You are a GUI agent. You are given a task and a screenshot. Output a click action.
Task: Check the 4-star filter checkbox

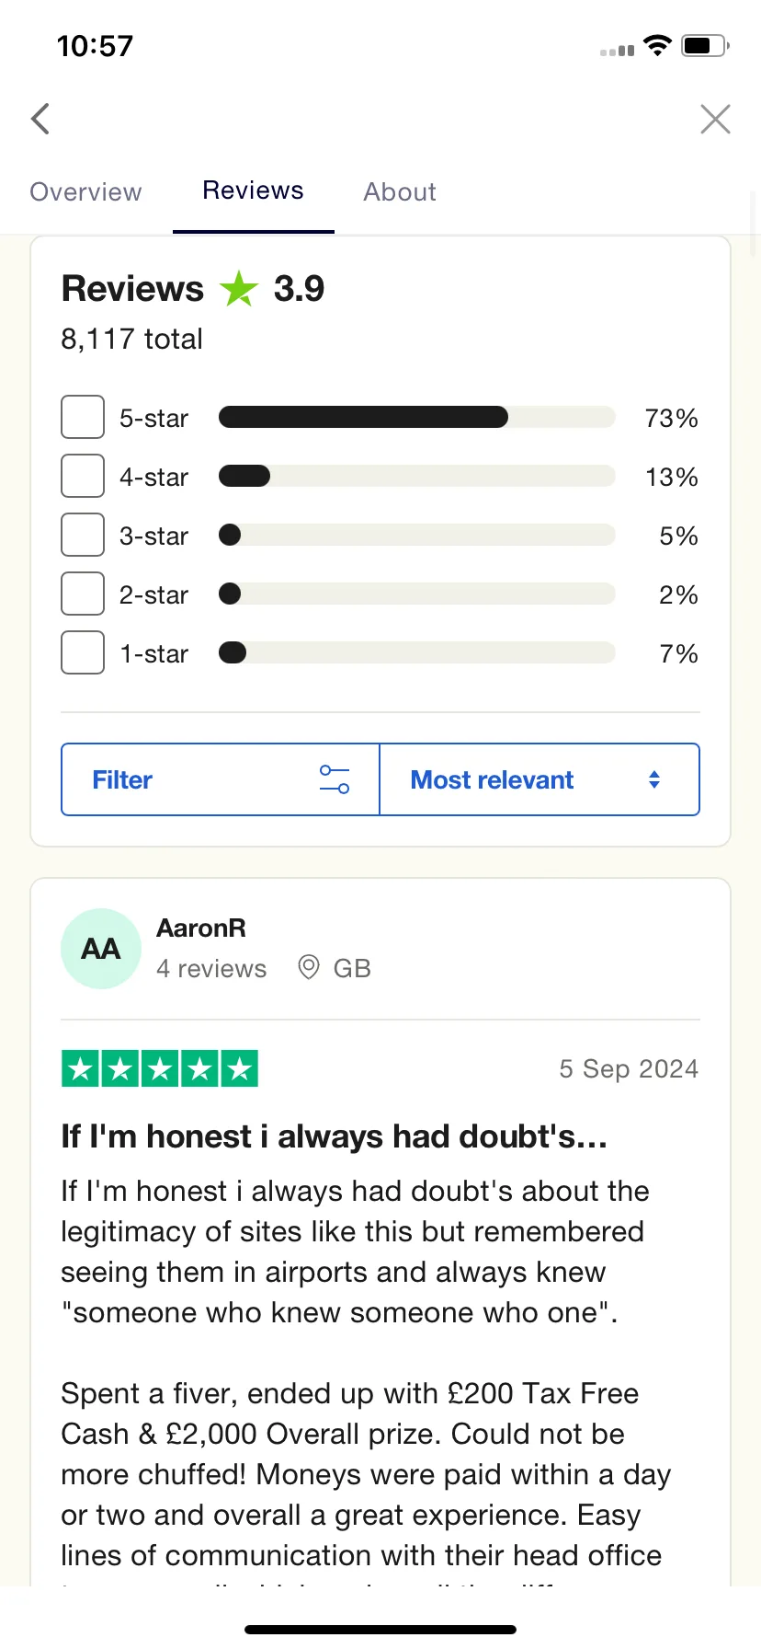(x=83, y=477)
